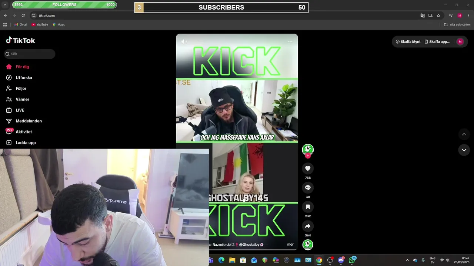Unmute the video with the speaker icon
This screenshot has height=266, width=474.
[x=184, y=41]
